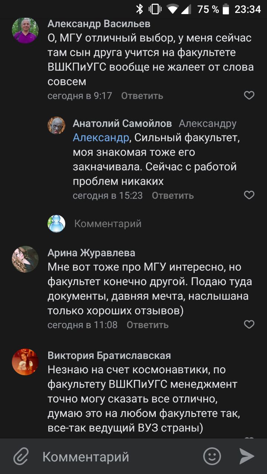This screenshot has width=267, height=474.
Task: Tap the default user avatar near reply field
Action: tap(56, 224)
